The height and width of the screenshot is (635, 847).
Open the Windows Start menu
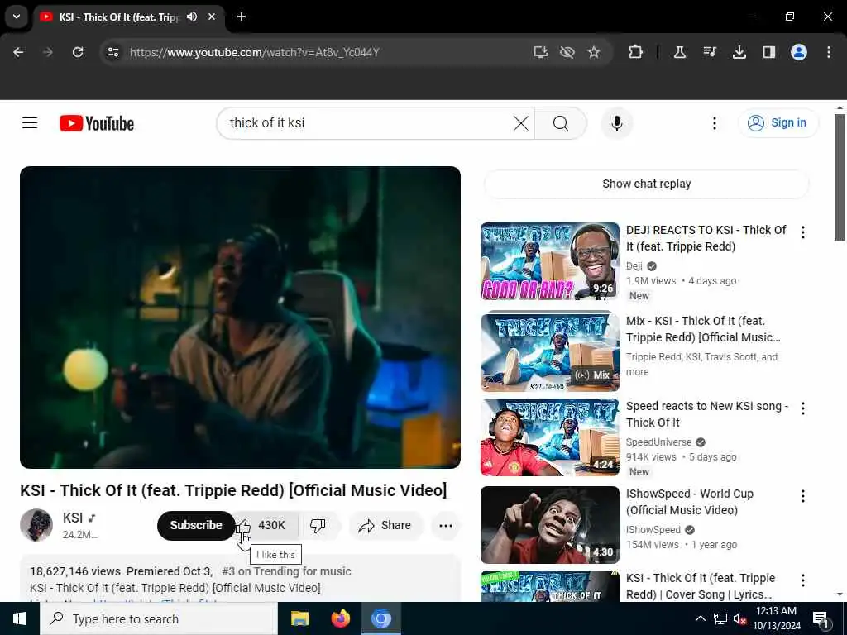click(x=20, y=618)
